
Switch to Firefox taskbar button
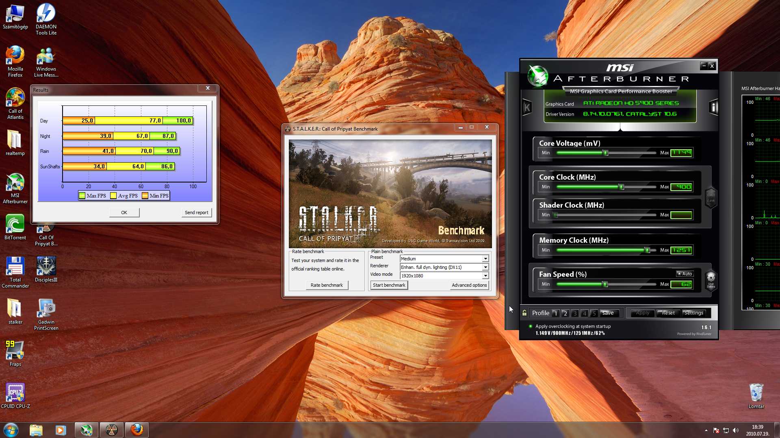137,430
